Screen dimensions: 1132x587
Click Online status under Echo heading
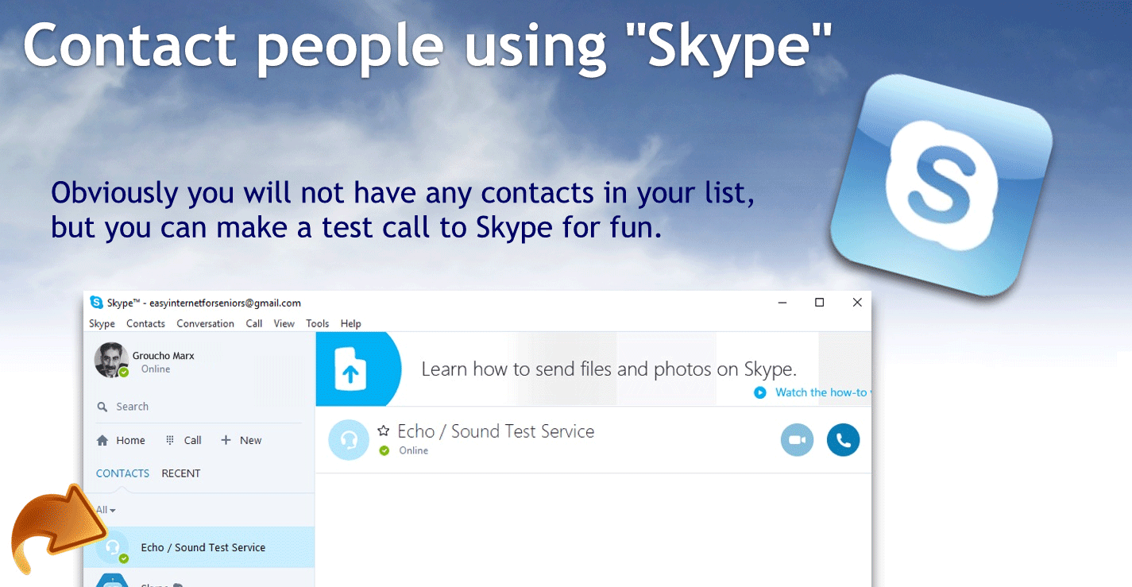[413, 450]
